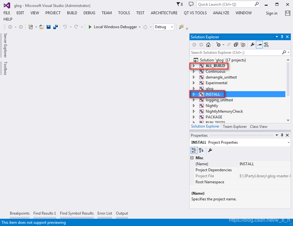This screenshot has height=226, width=293.
Task: Expand the Continuous project node
Action: click(x=194, y=72)
